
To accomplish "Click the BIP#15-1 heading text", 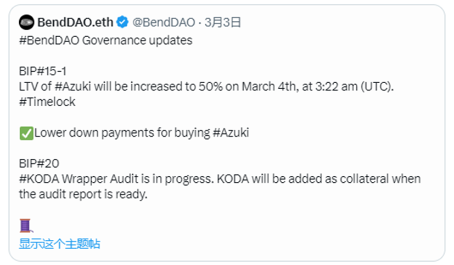I will click(43, 71).
